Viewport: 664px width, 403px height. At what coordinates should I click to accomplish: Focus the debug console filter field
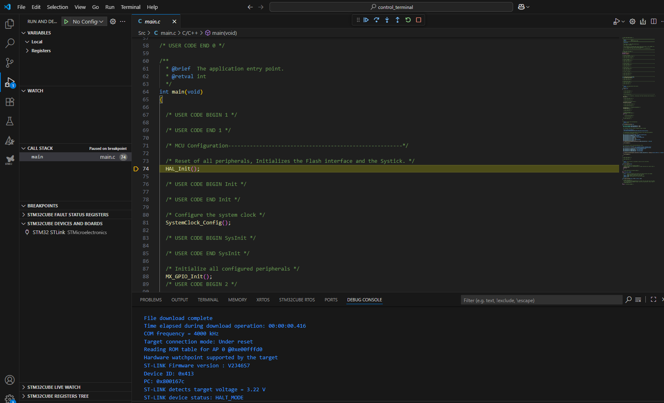[x=541, y=300]
